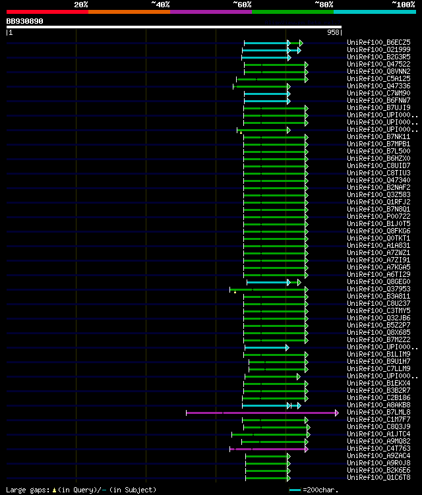Image resolution: width=422 pixels, height=495 pixels.
Task: Select the BB930890 query name
Action: pyautogui.click(x=24, y=21)
